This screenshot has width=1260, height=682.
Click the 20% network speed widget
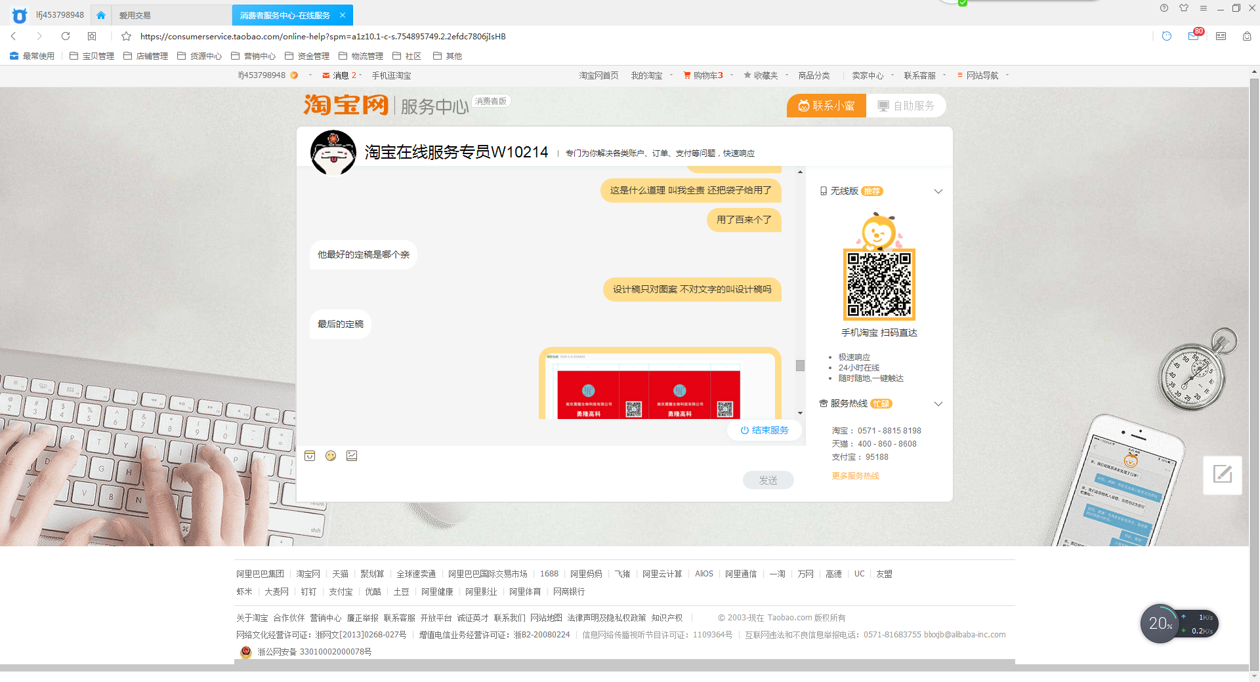tap(1179, 624)
